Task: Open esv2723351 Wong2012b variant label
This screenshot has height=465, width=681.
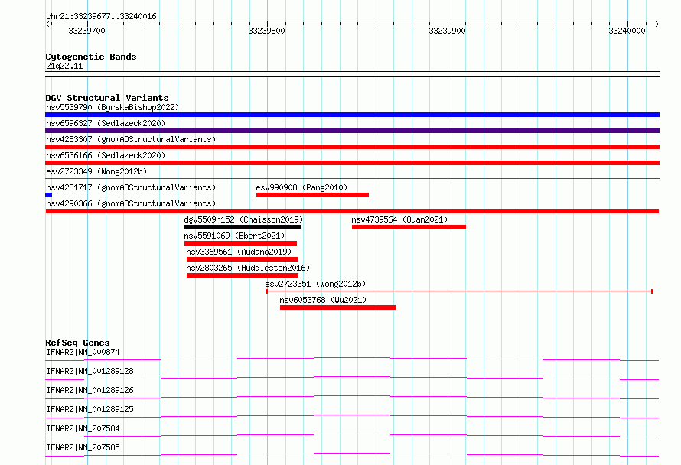Action: 315,284
